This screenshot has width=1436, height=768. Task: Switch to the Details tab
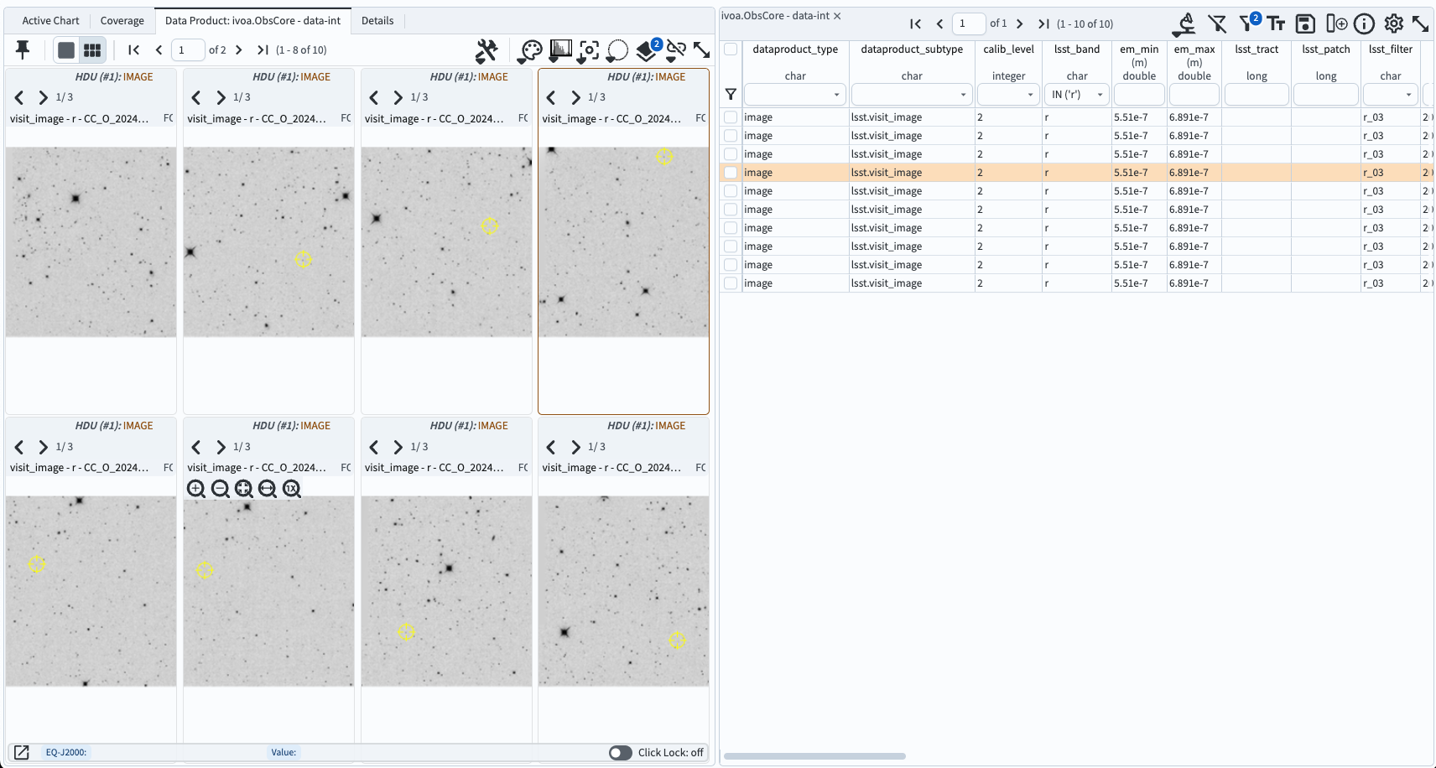(x=377, y=20)
